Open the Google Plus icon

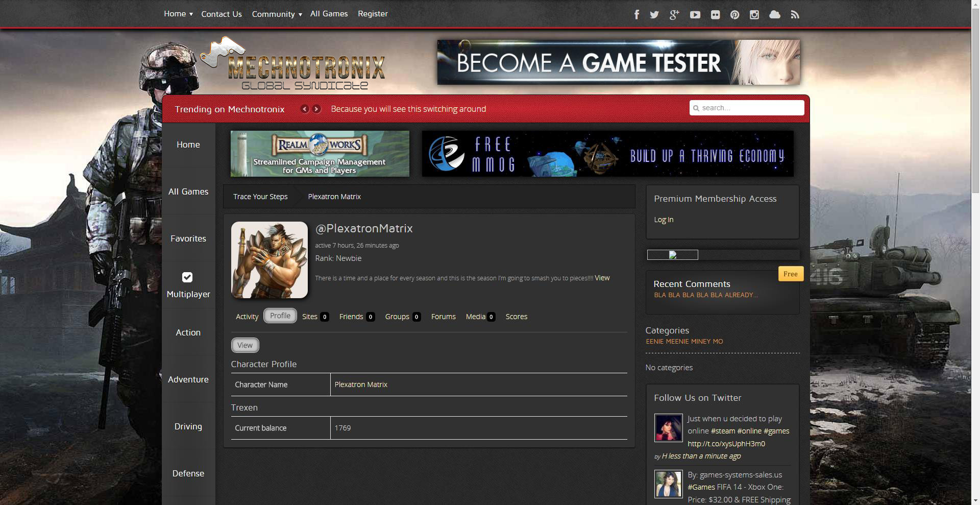click(674, 15)
